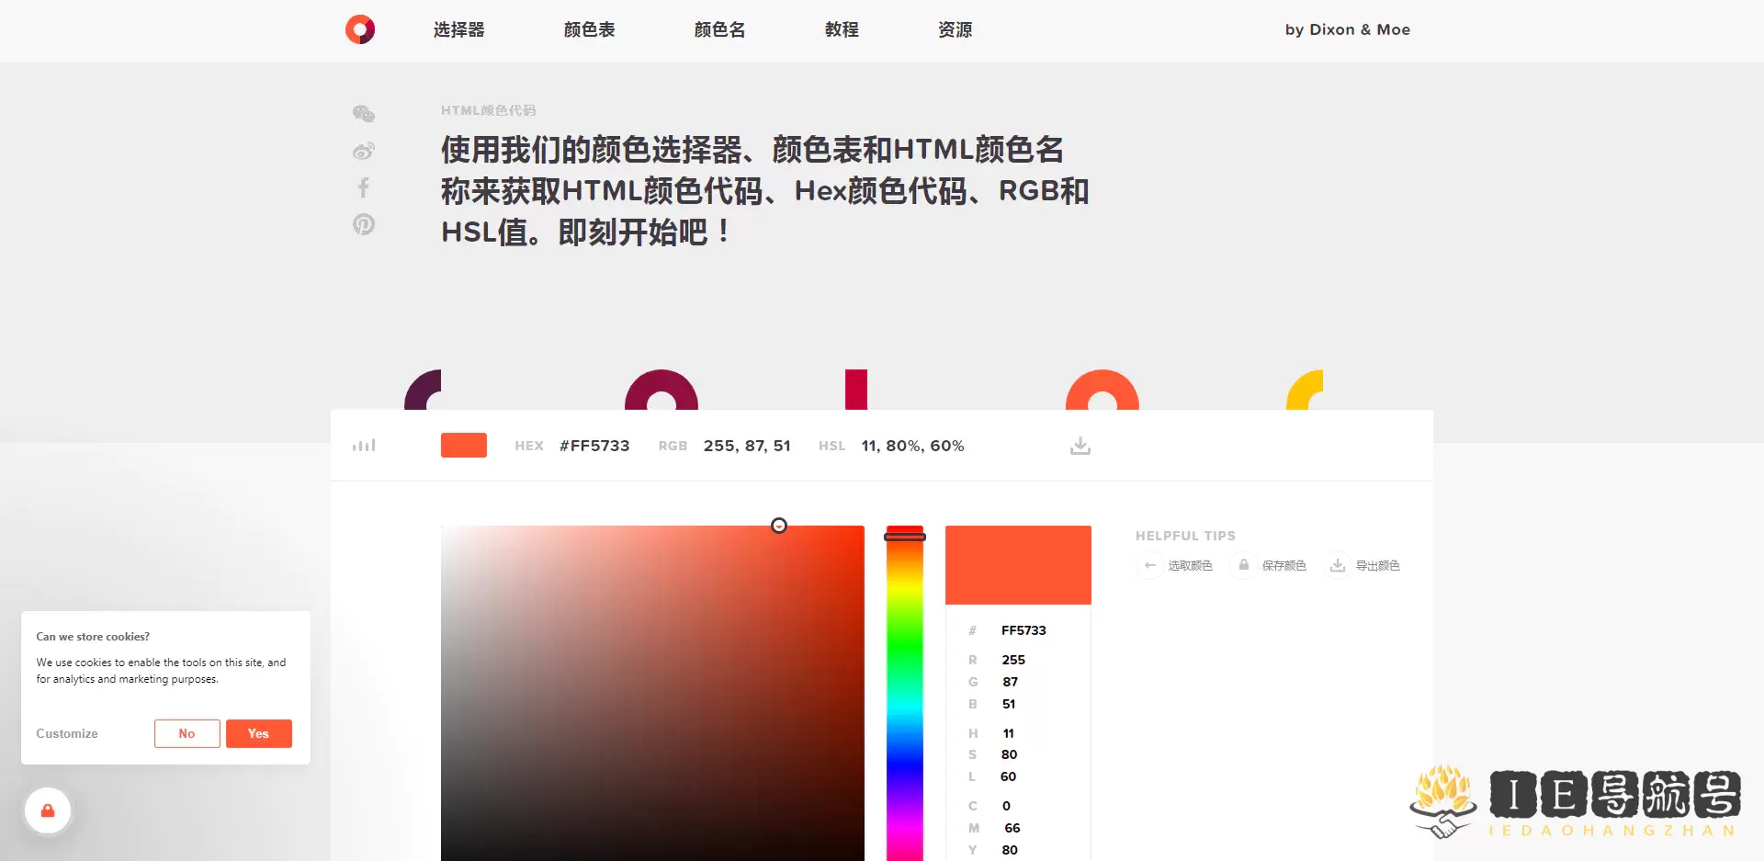Click the 保存颜色 lock icon in Helpful Tips
This screenshot has height=861, width=1764.
pos(1244,565)
